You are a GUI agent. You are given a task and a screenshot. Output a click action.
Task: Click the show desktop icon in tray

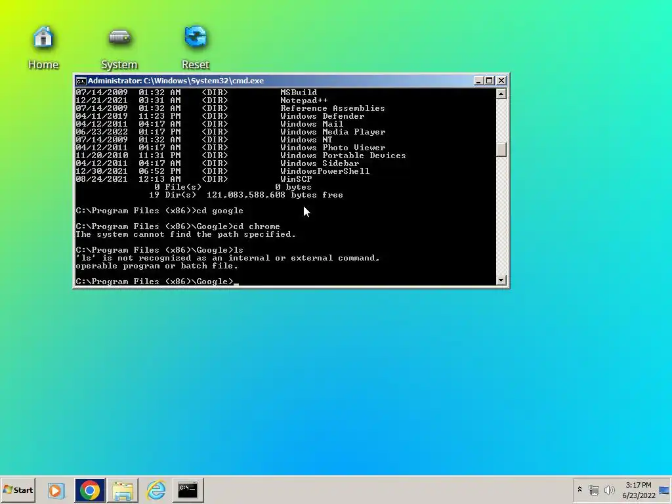click(x=665, y=490)
